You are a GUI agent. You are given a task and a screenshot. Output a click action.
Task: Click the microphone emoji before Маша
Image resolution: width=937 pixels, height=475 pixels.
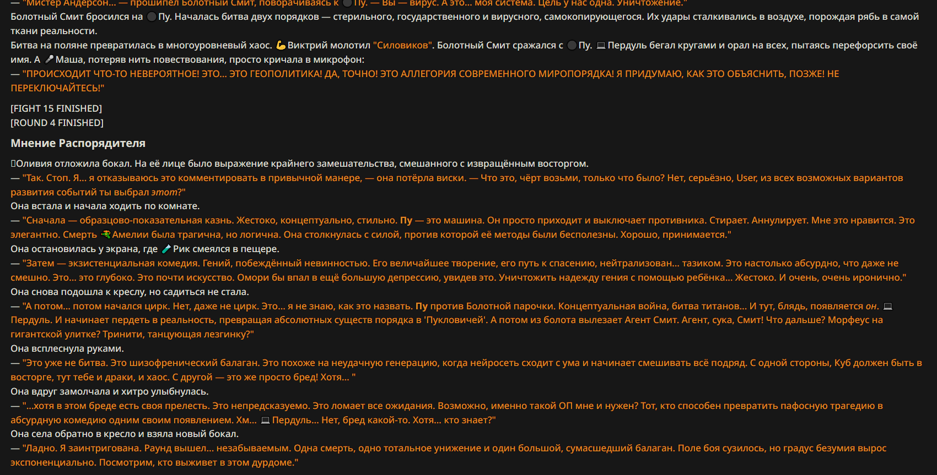pos(49,59)
